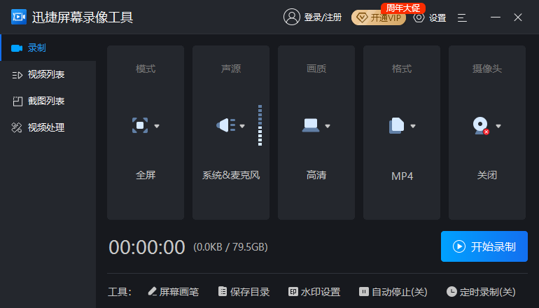Click the screenshot list icon beside 截图列表
Image resolution: width=539 pixels, height=308 pixels.
coord(17,101)
